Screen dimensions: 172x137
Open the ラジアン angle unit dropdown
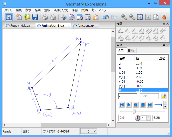[x=88, y=131]
